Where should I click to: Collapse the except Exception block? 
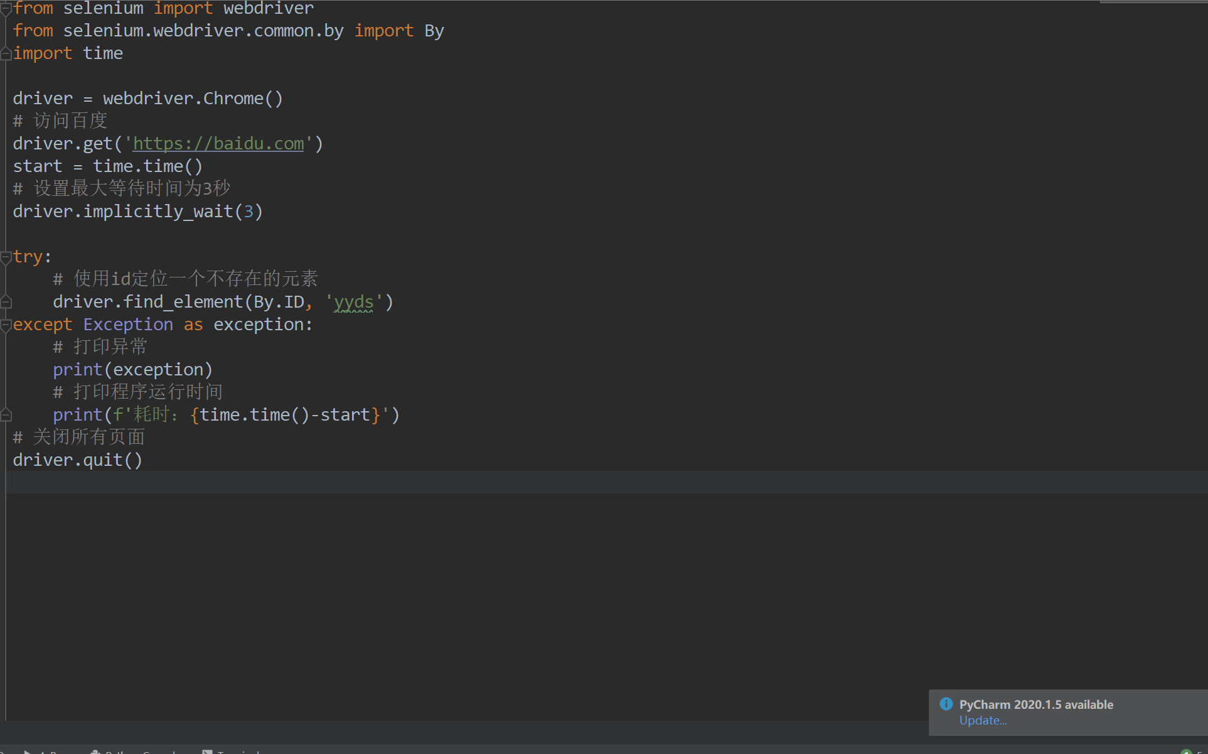[x=6, y=325]
